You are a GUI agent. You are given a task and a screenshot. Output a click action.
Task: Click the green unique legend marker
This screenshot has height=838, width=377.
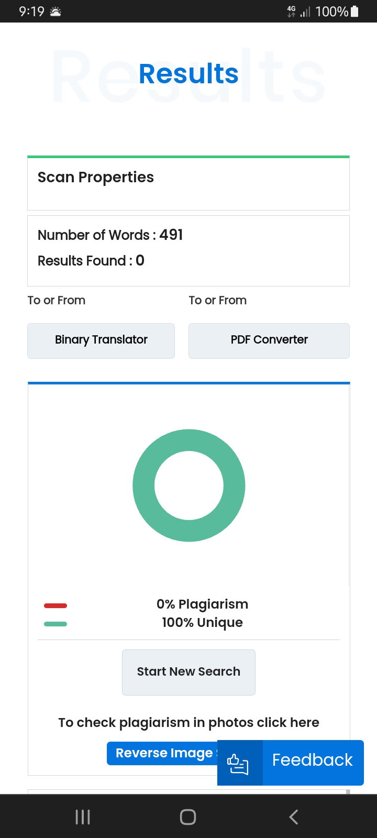coord(56,624)
